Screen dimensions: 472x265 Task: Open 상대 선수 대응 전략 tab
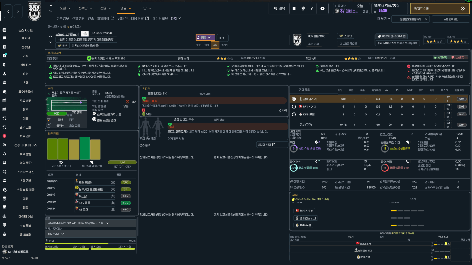133,18
